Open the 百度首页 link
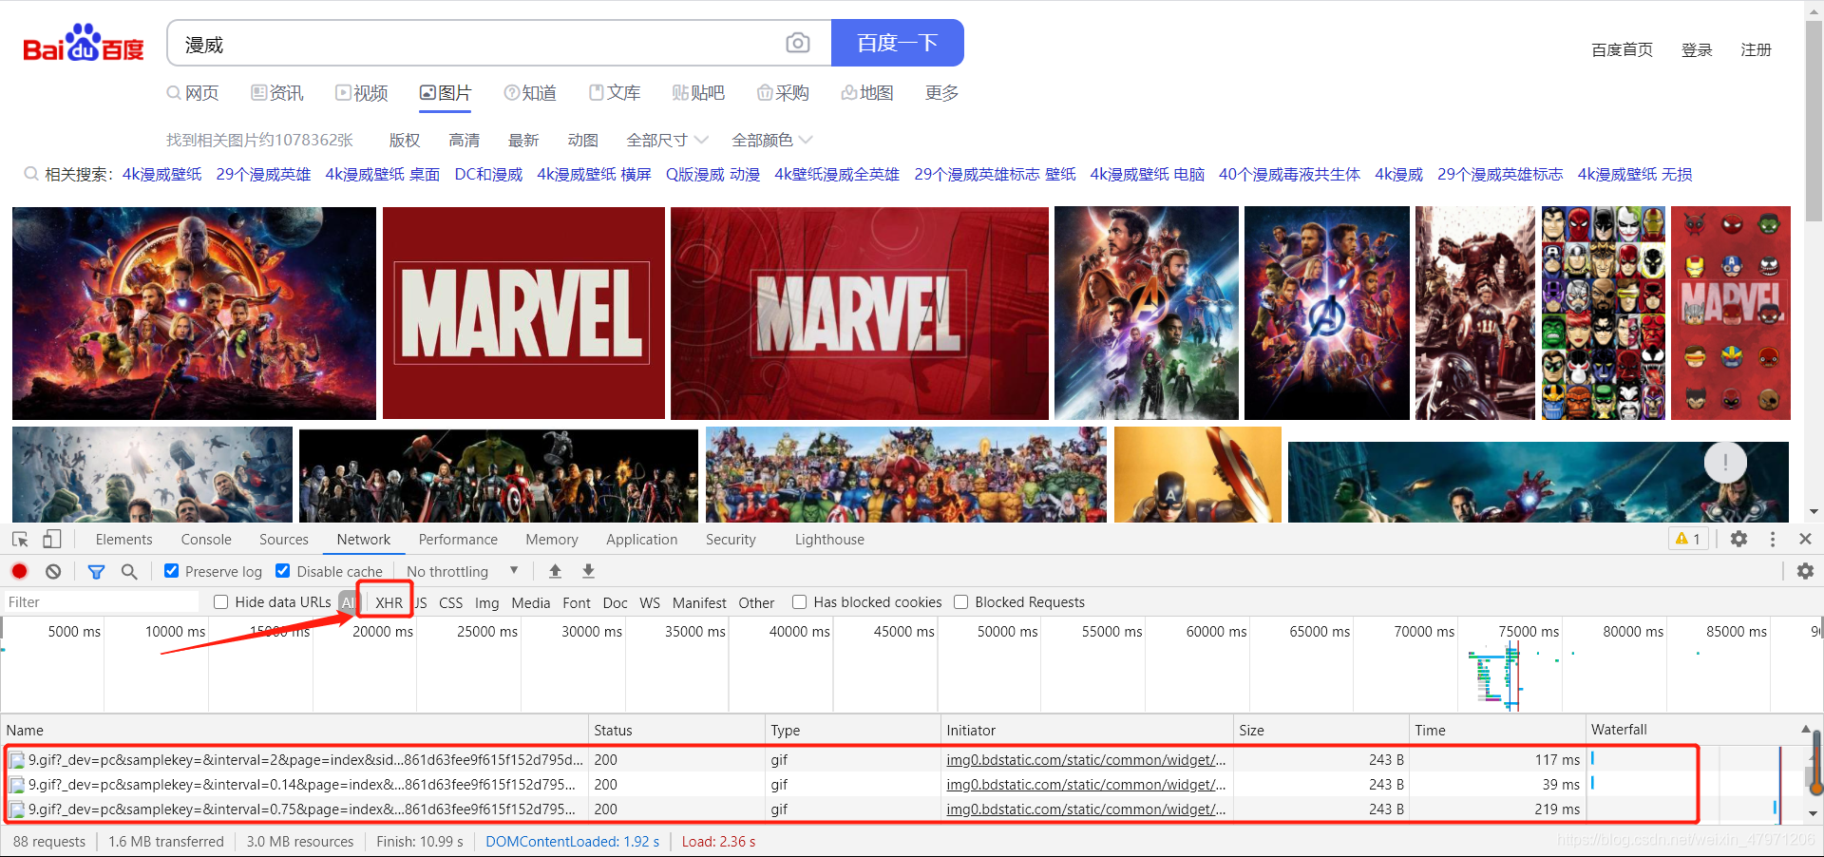This screenshot has height=857, width=1824. pyautogui.click(x=1622, y=49)
